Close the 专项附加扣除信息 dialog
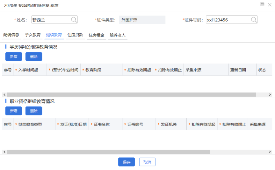 pyautogui.click(x=270, y=5)
